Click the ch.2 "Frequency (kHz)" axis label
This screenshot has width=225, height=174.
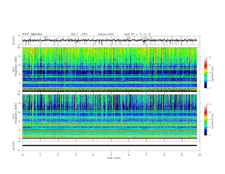point(16,113)
